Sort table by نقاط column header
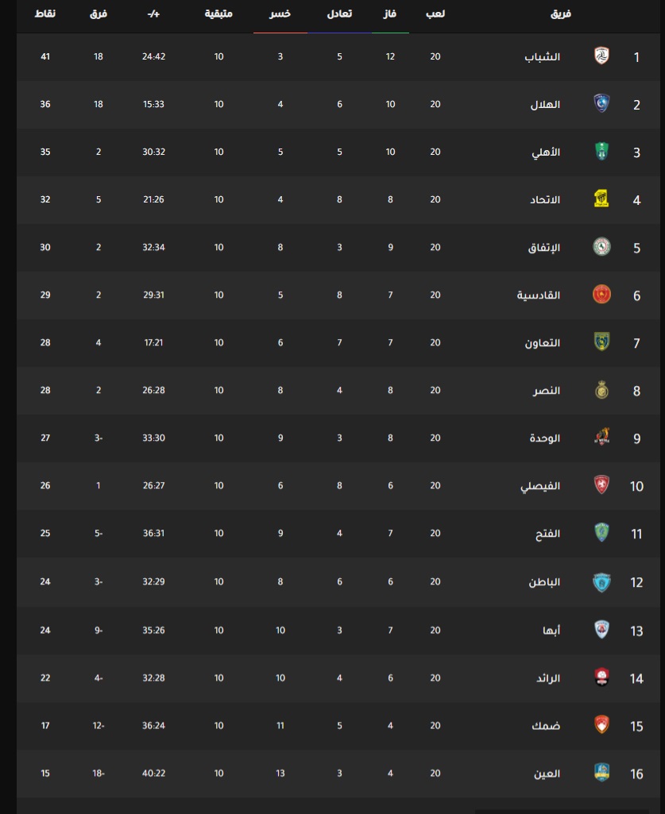Viewport: 665px width, 814px height. 45,14
